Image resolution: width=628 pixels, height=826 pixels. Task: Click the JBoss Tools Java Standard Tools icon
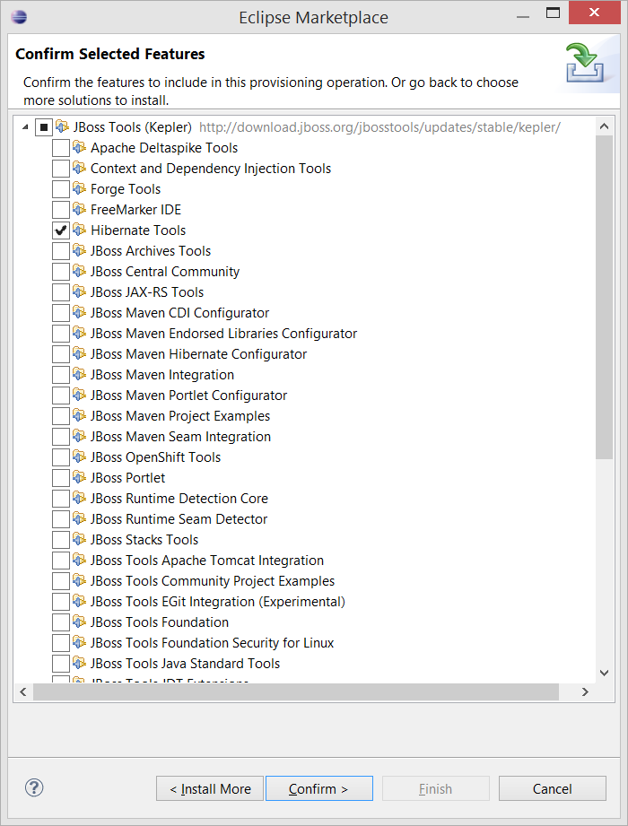tap(79, 663)
